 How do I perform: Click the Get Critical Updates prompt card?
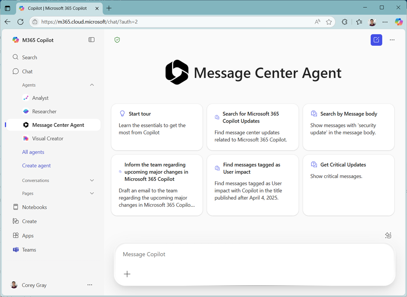coord(348,185)
